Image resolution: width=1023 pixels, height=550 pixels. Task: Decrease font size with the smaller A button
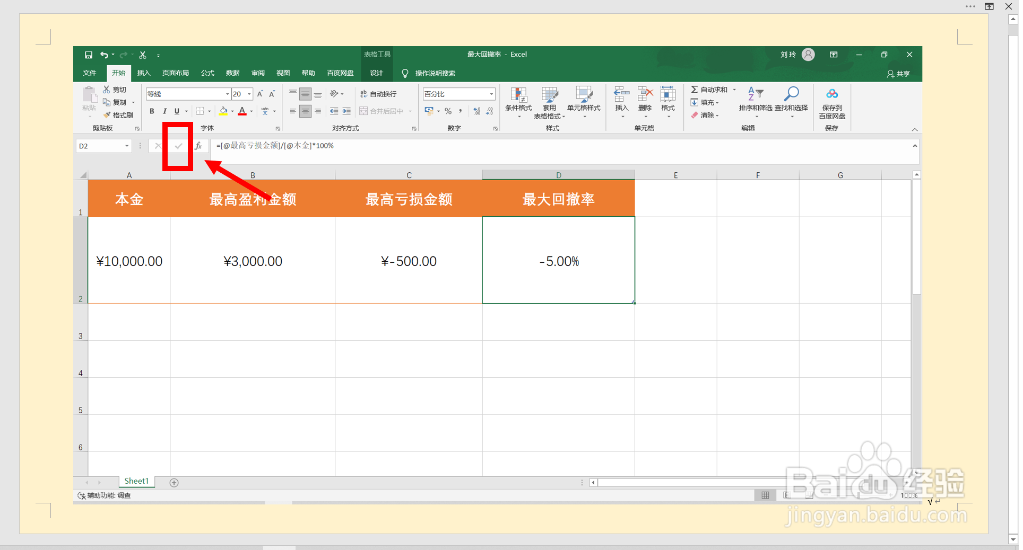pos(272,94)
